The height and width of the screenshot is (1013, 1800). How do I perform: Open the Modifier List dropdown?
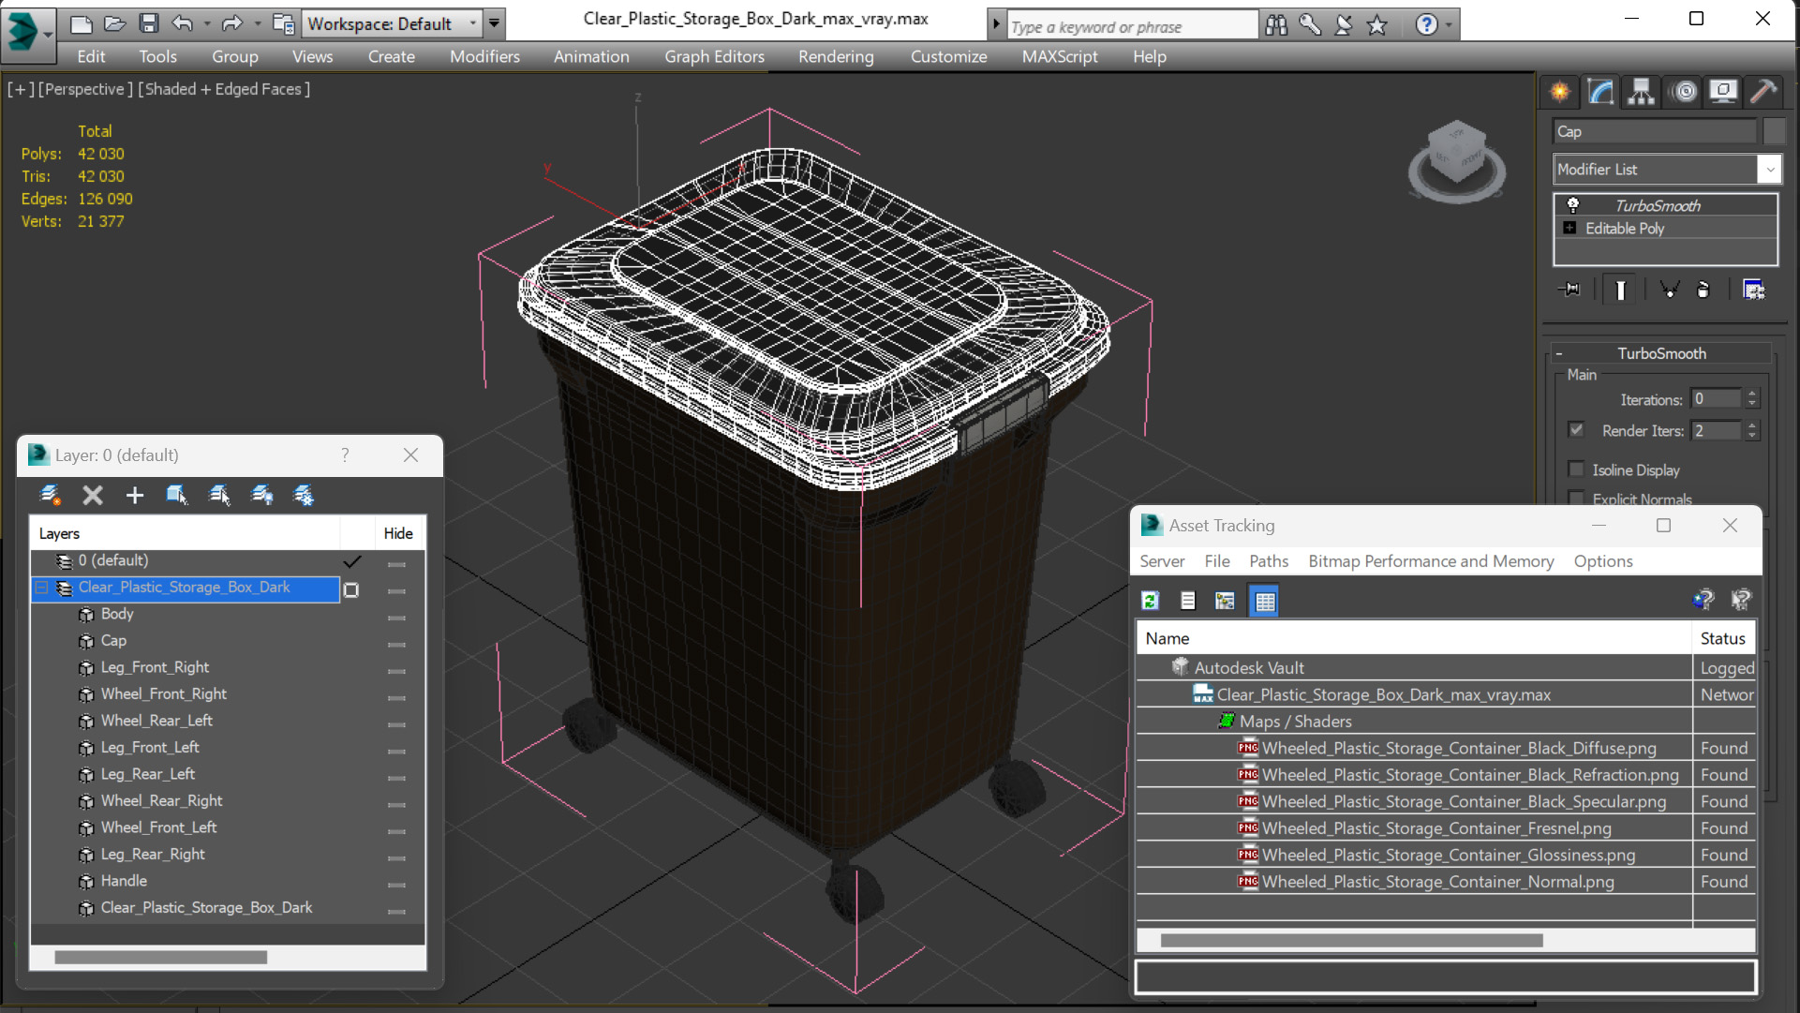click(x=1769, y=170)
